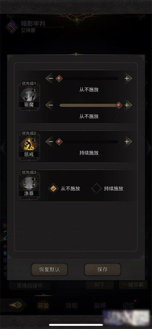Click the red handle on 驱魔 second slider
The image size is (152, 329).
119,105
